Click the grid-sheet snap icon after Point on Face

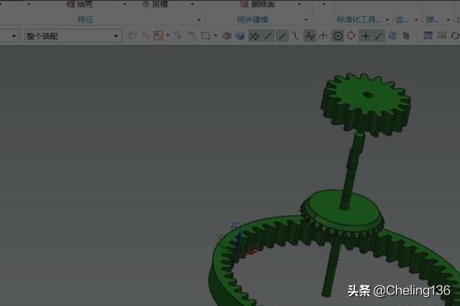pyautogui.click(x=406, y=36)
